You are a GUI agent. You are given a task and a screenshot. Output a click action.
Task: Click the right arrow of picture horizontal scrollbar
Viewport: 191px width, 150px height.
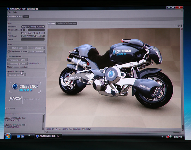(180, 132)
